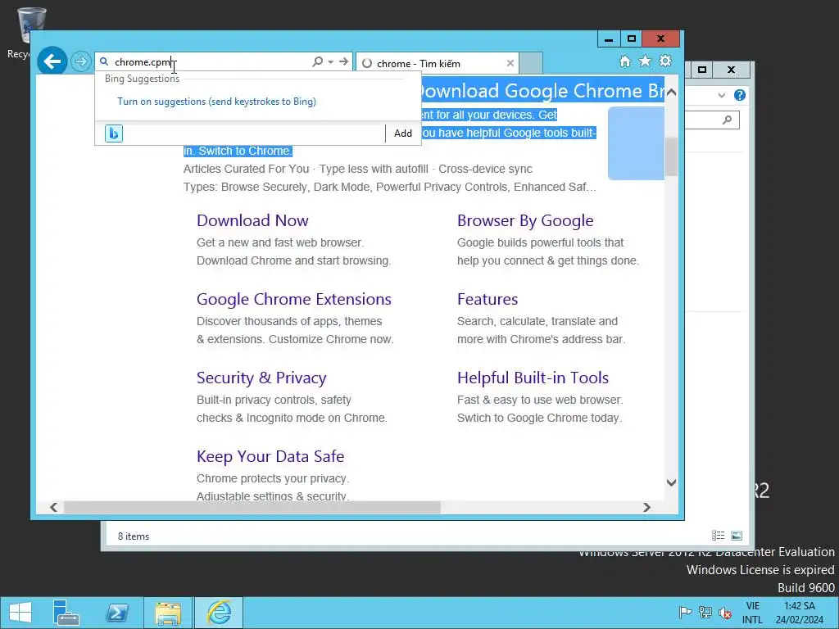The height and width of the screenshot is (629, 839).
Task: Launch PowerShell from the taskbar
Action: tap(117, 613)
